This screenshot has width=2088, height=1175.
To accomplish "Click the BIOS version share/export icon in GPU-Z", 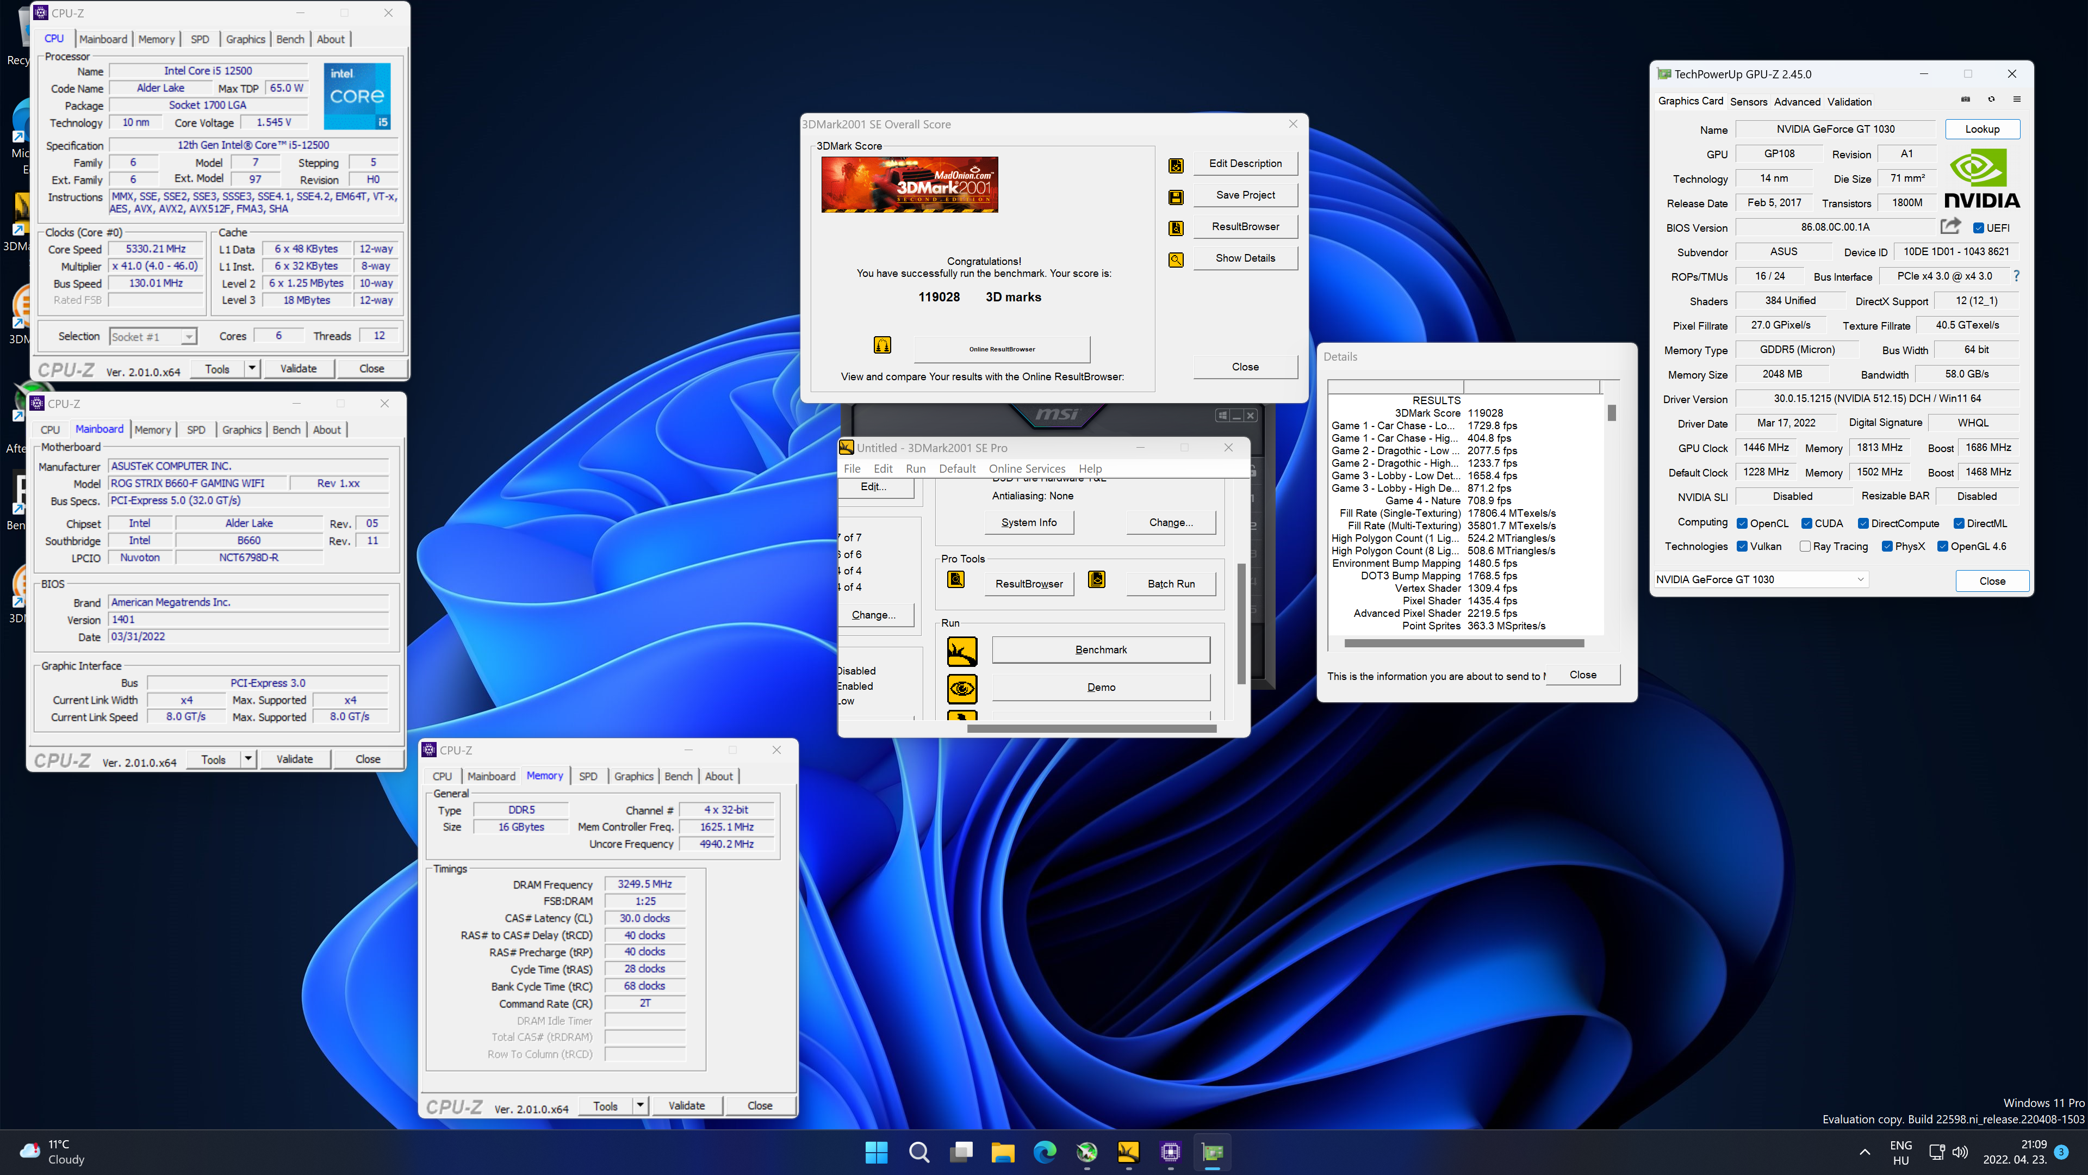I will (x=1950, y=225).
